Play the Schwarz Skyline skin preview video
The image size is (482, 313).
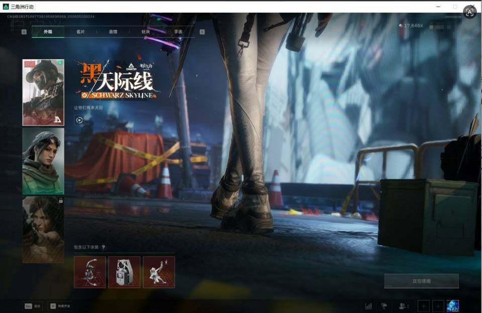(79, 120)
